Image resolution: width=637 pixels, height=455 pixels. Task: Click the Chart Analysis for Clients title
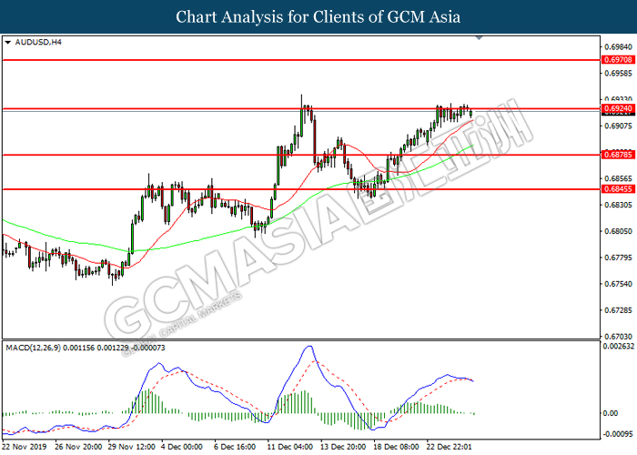coord(318,17)
